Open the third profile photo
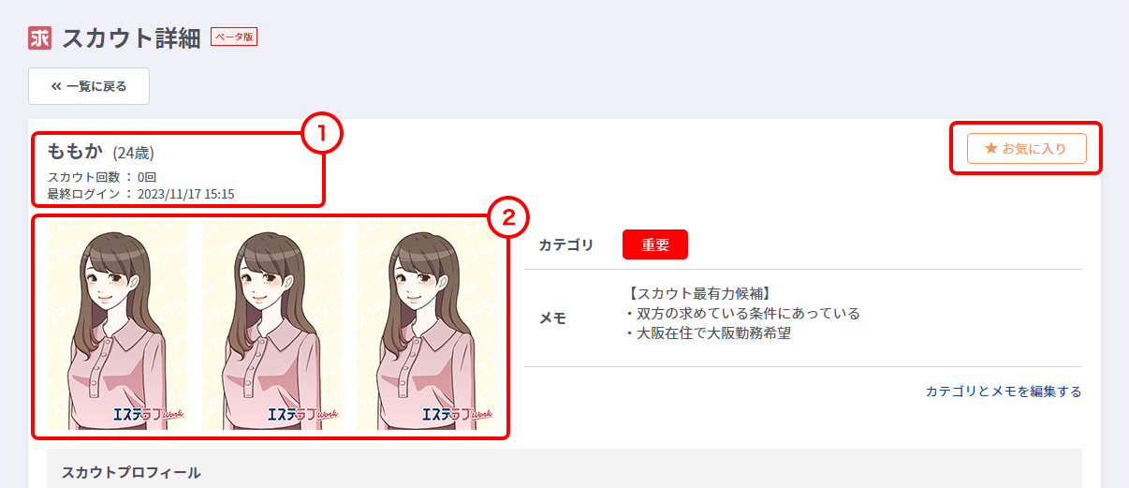The image size is (1129, 488). (x=427, y=326)
